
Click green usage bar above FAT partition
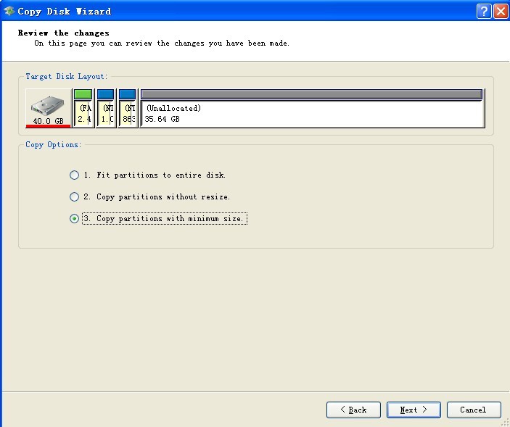click(83, 94)
